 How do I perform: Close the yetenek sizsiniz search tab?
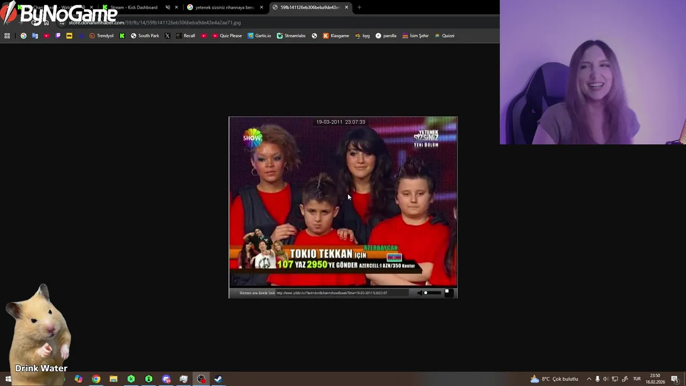tap(262, 8)
